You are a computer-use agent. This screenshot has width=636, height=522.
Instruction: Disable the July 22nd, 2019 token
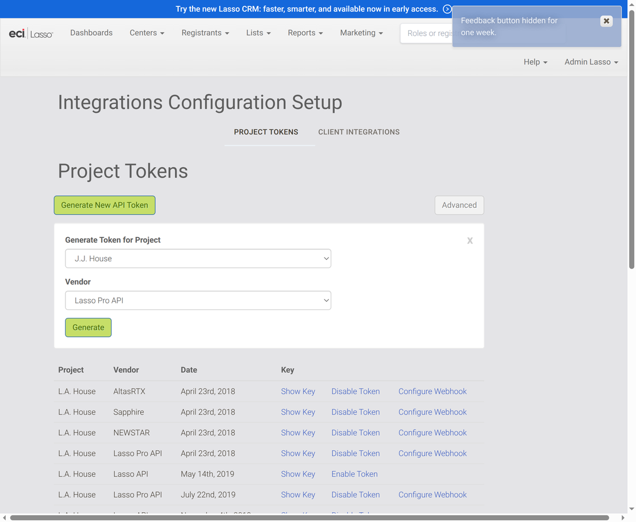click(x=356, y=495)
